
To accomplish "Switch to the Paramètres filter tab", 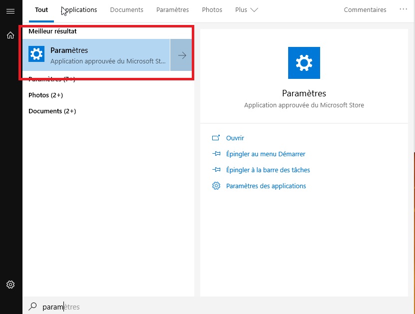I will pos(172,10).
